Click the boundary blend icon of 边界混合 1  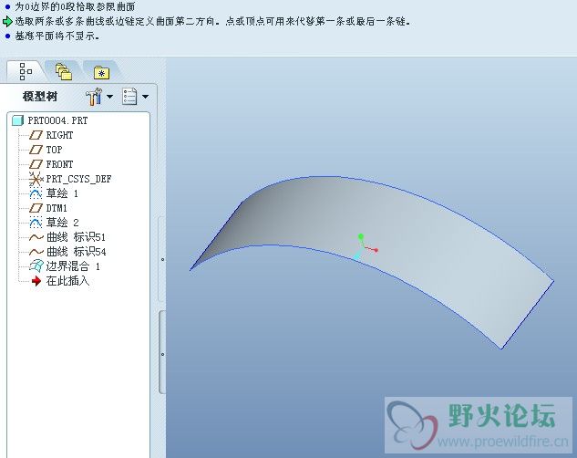[36, 266]
